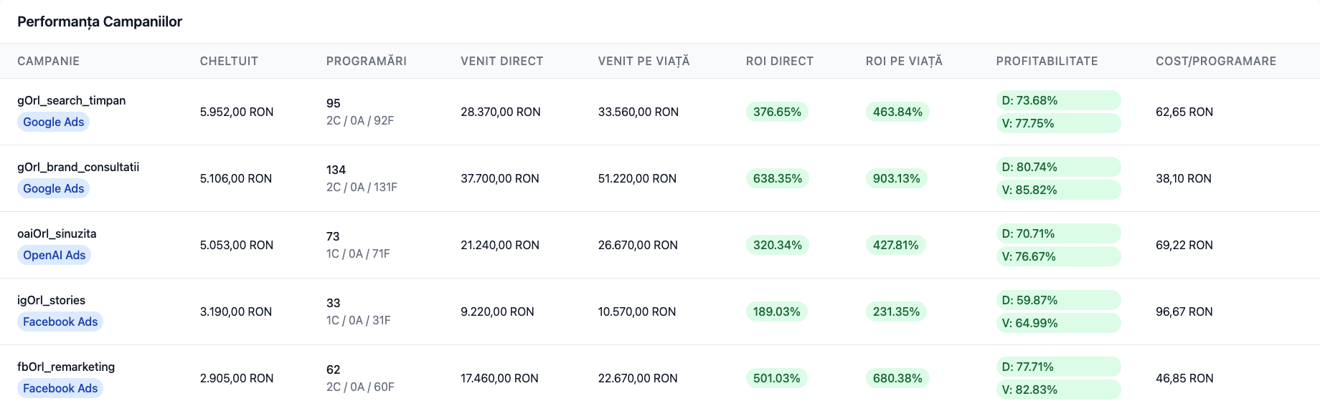1320x411 pixels.
Task: Select the 903.13% lifetime ROI badge
Action: (897, 178)
